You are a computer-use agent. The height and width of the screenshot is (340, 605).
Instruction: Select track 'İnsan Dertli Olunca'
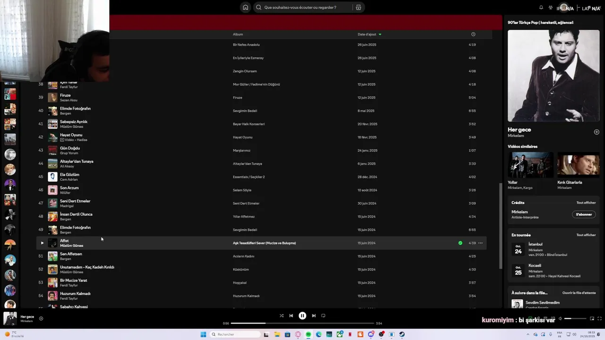click(x=76, y=214)
